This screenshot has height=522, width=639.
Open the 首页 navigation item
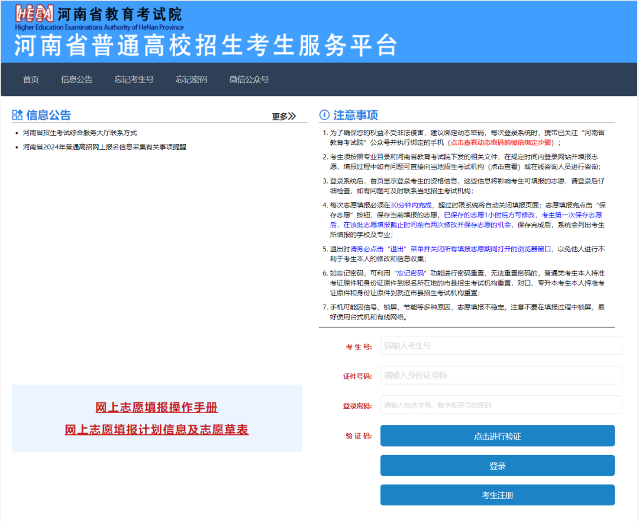[x=31, y=79]
